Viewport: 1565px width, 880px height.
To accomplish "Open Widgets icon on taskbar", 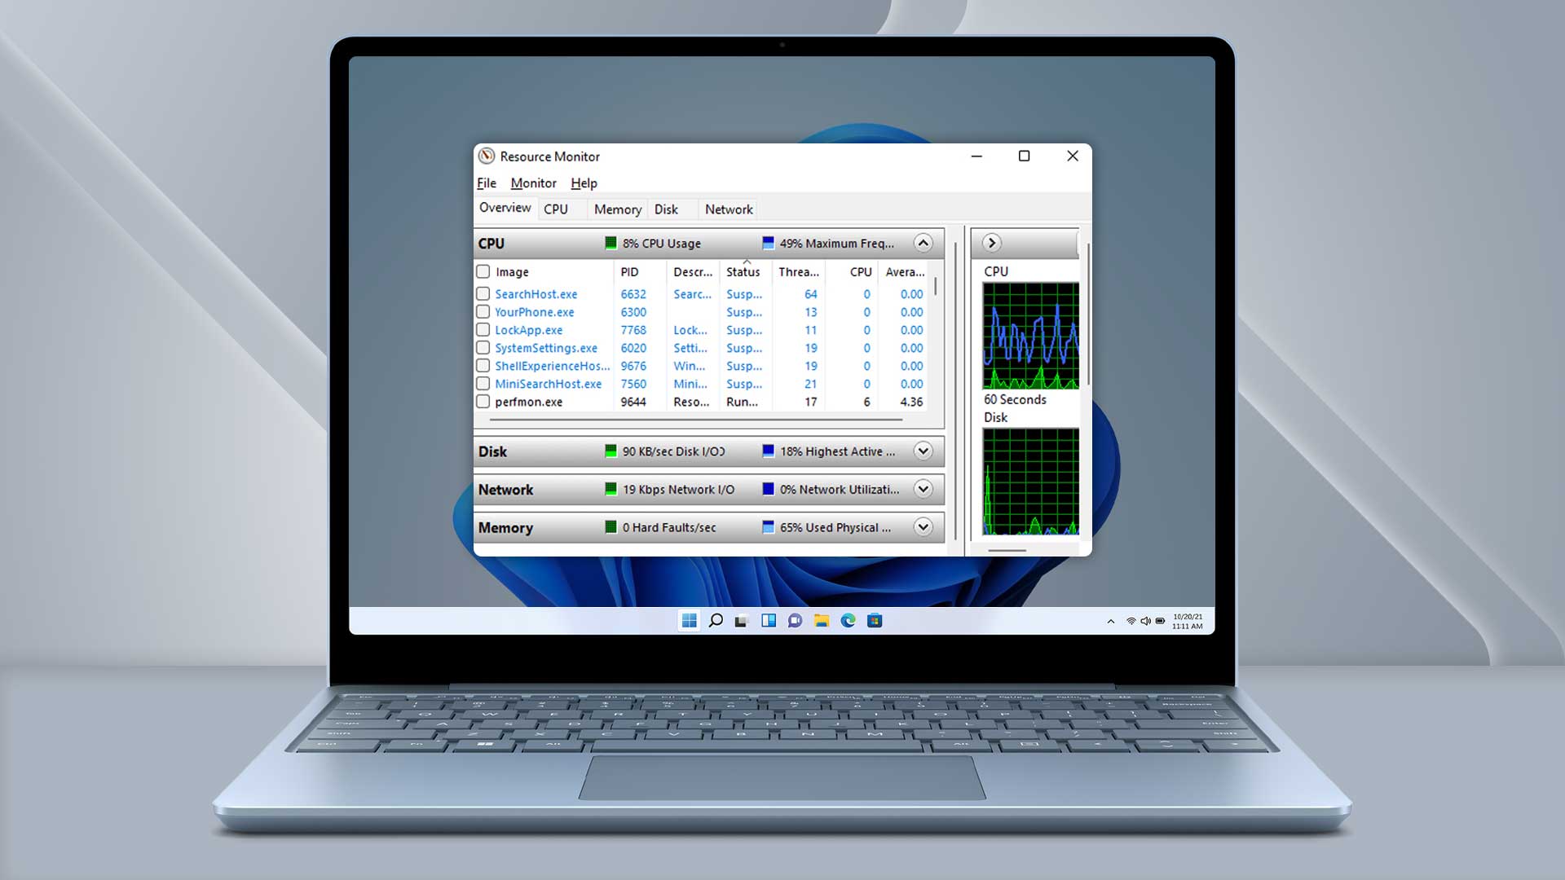I will (769, 621).
